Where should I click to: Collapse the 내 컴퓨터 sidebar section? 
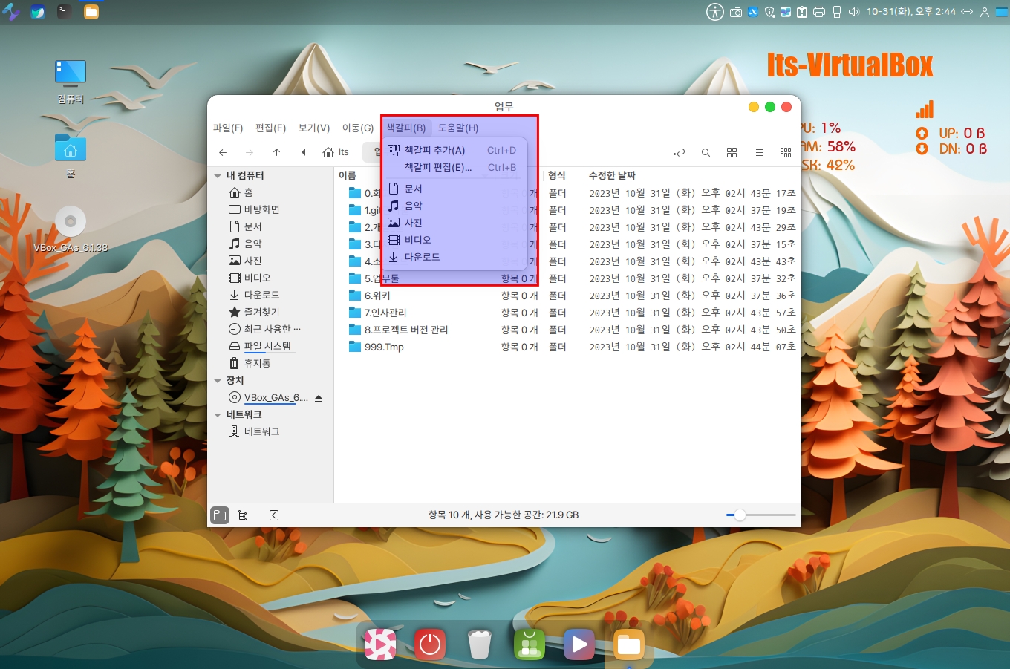tap(218, 176)
